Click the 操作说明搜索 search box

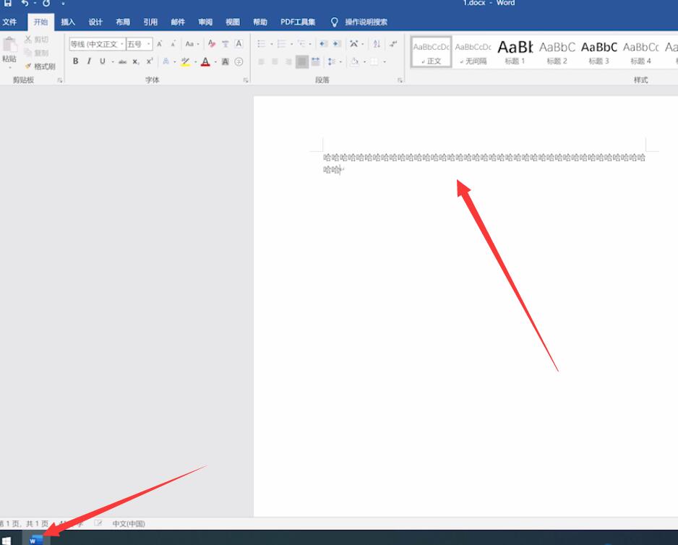tap(366, 22)
